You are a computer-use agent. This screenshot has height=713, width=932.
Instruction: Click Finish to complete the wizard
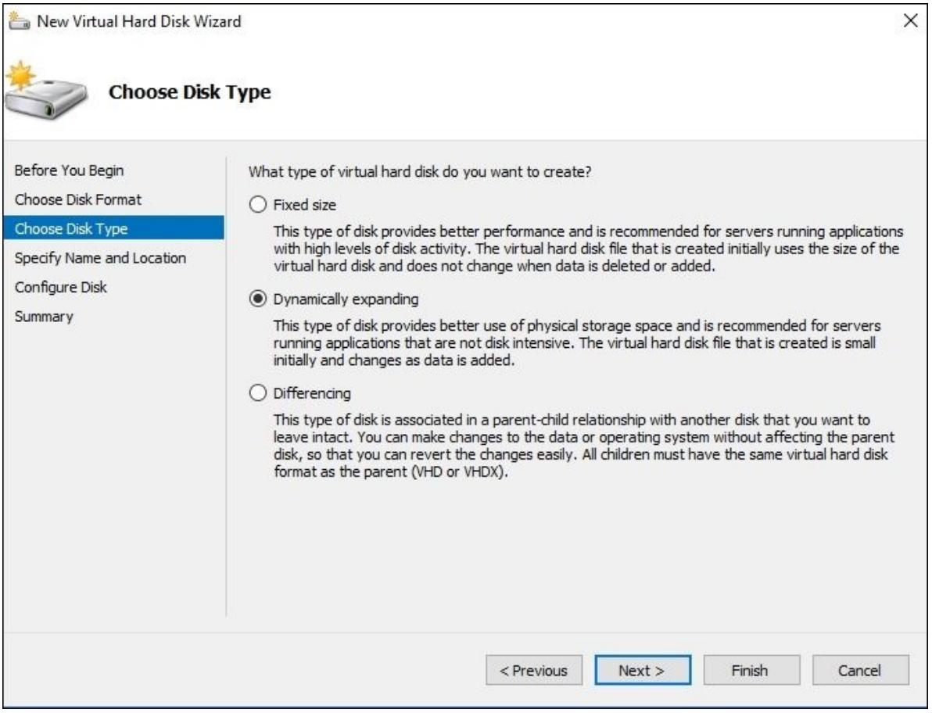click(751, 670)
